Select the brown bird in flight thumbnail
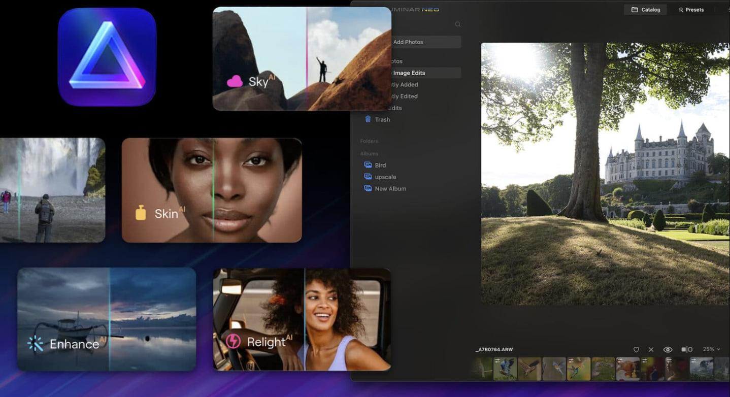730x397 pixels. point(529,369)
